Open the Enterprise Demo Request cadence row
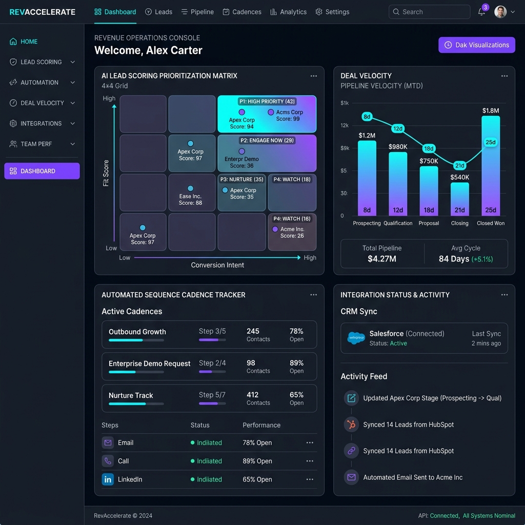This screenshot has height=525, width=525. pos(209,366)
